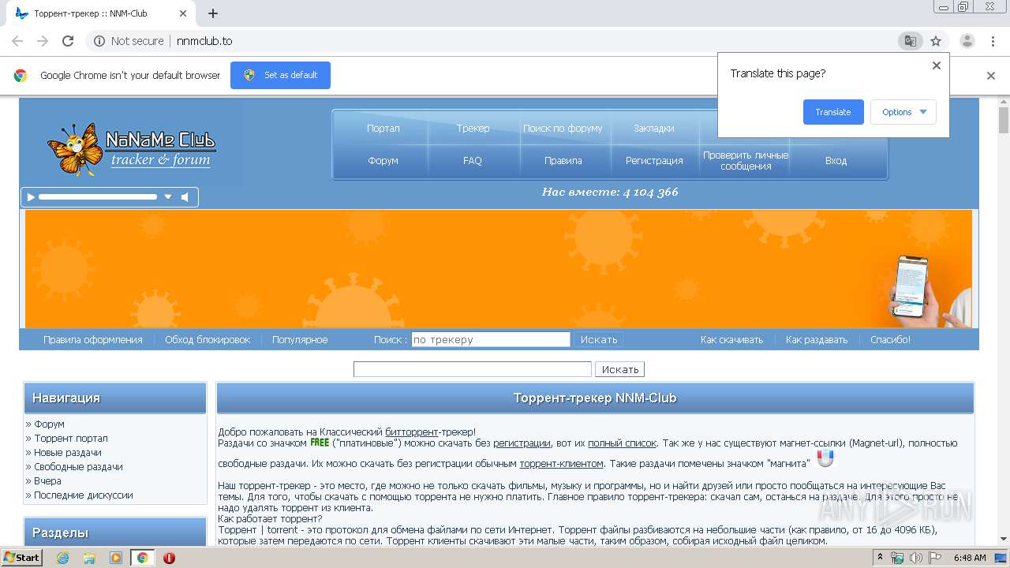This screenshot has width=1010, height=568.
Task: Open the Вход login menu item
Action: pos(836,161)
